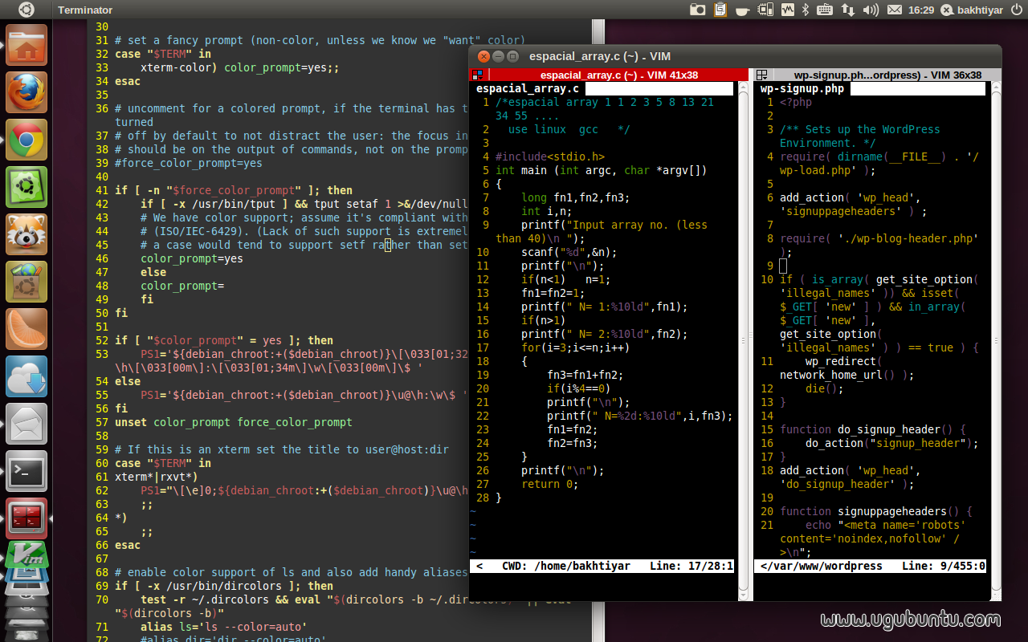Click the 'CWD: /home/bakhtiyar' status text
This screenshot has height=642, width=1028.
(x=566, y=566)
